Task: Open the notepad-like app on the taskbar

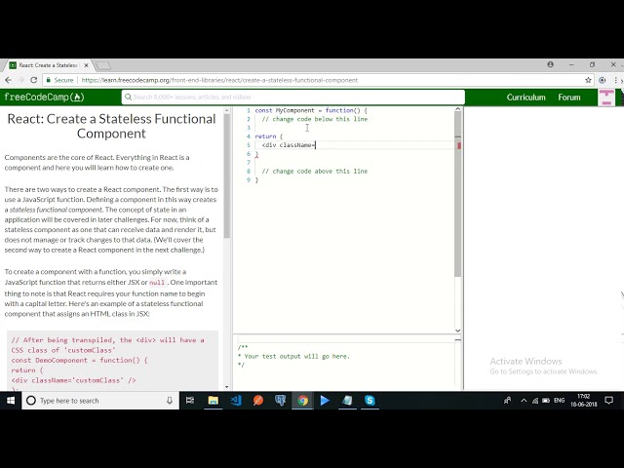Action: (347, 401)
